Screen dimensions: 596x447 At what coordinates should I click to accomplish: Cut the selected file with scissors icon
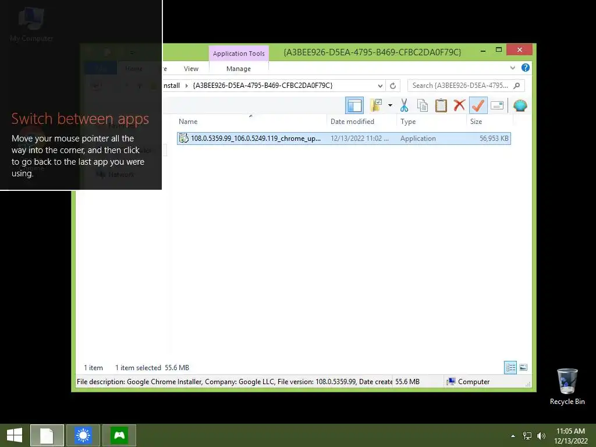404,105
